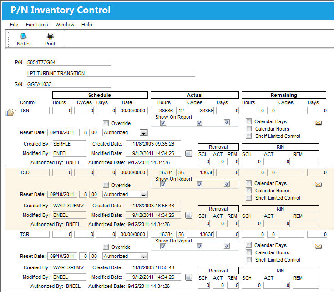Open the File menu
This screenshot has height=292, width=334.
click(14, 25)
